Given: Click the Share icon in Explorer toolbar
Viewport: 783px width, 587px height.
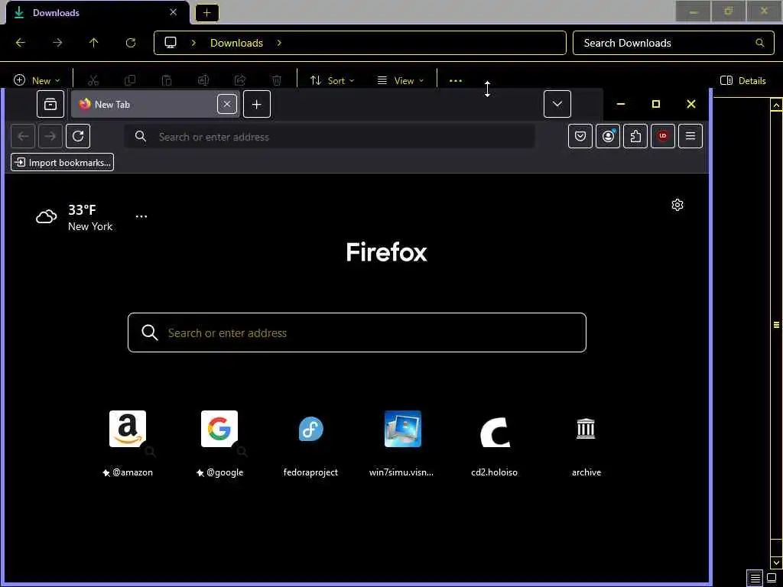Looking at the screenshot, I should (x=240, y=80).
